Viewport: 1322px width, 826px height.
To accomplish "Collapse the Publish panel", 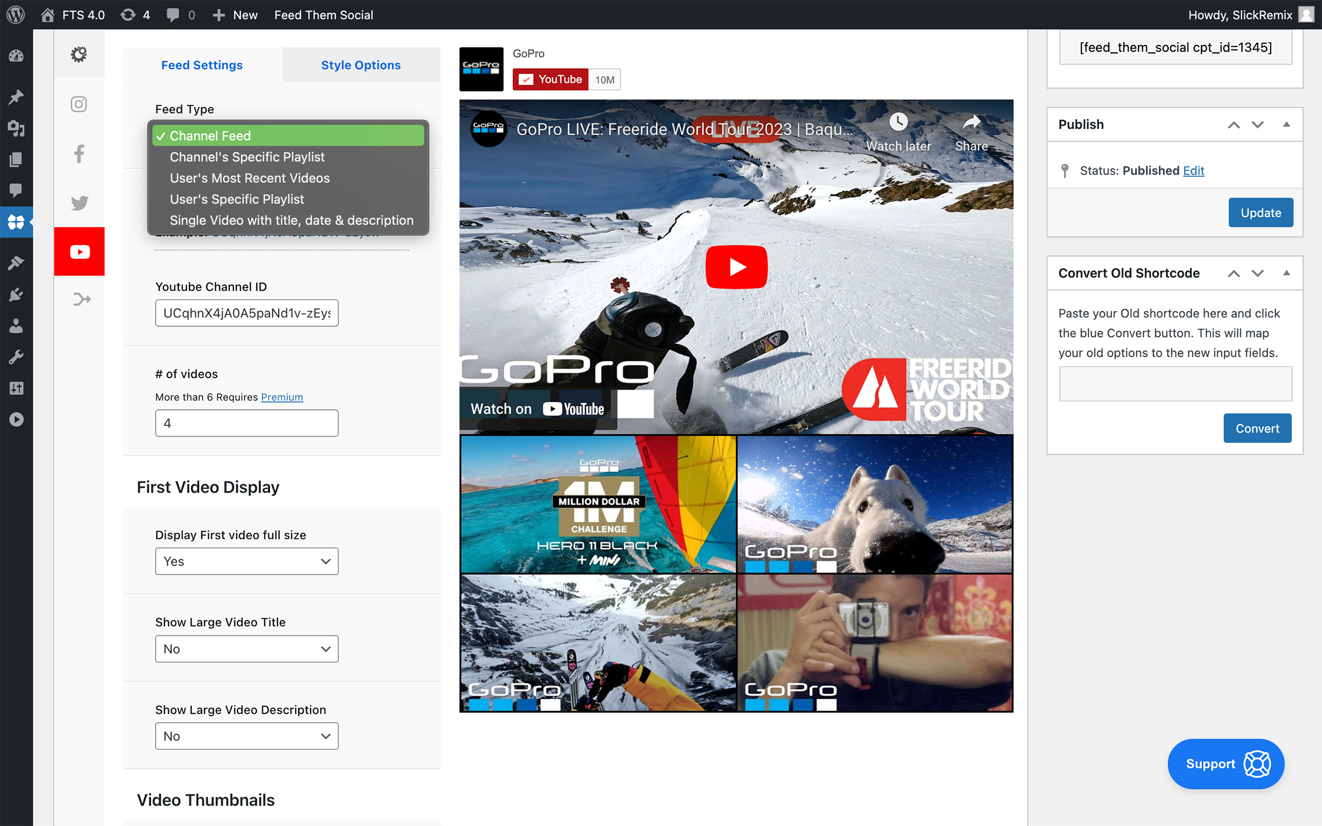I will (1287, 125).
